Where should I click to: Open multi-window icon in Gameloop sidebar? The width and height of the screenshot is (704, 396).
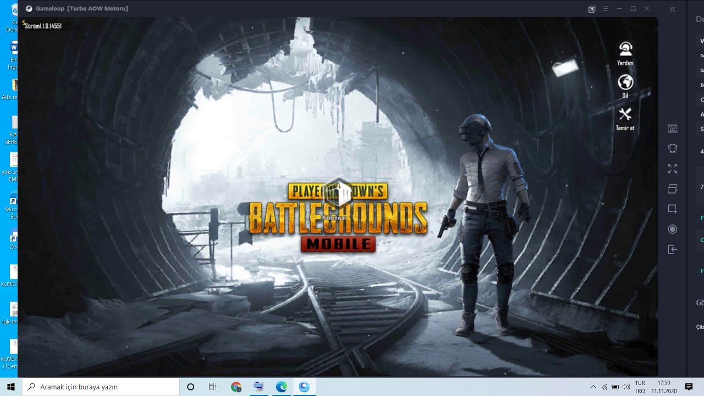pos(672,189)
